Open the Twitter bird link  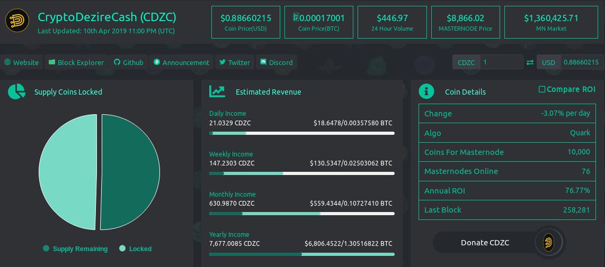coord(235,62)
